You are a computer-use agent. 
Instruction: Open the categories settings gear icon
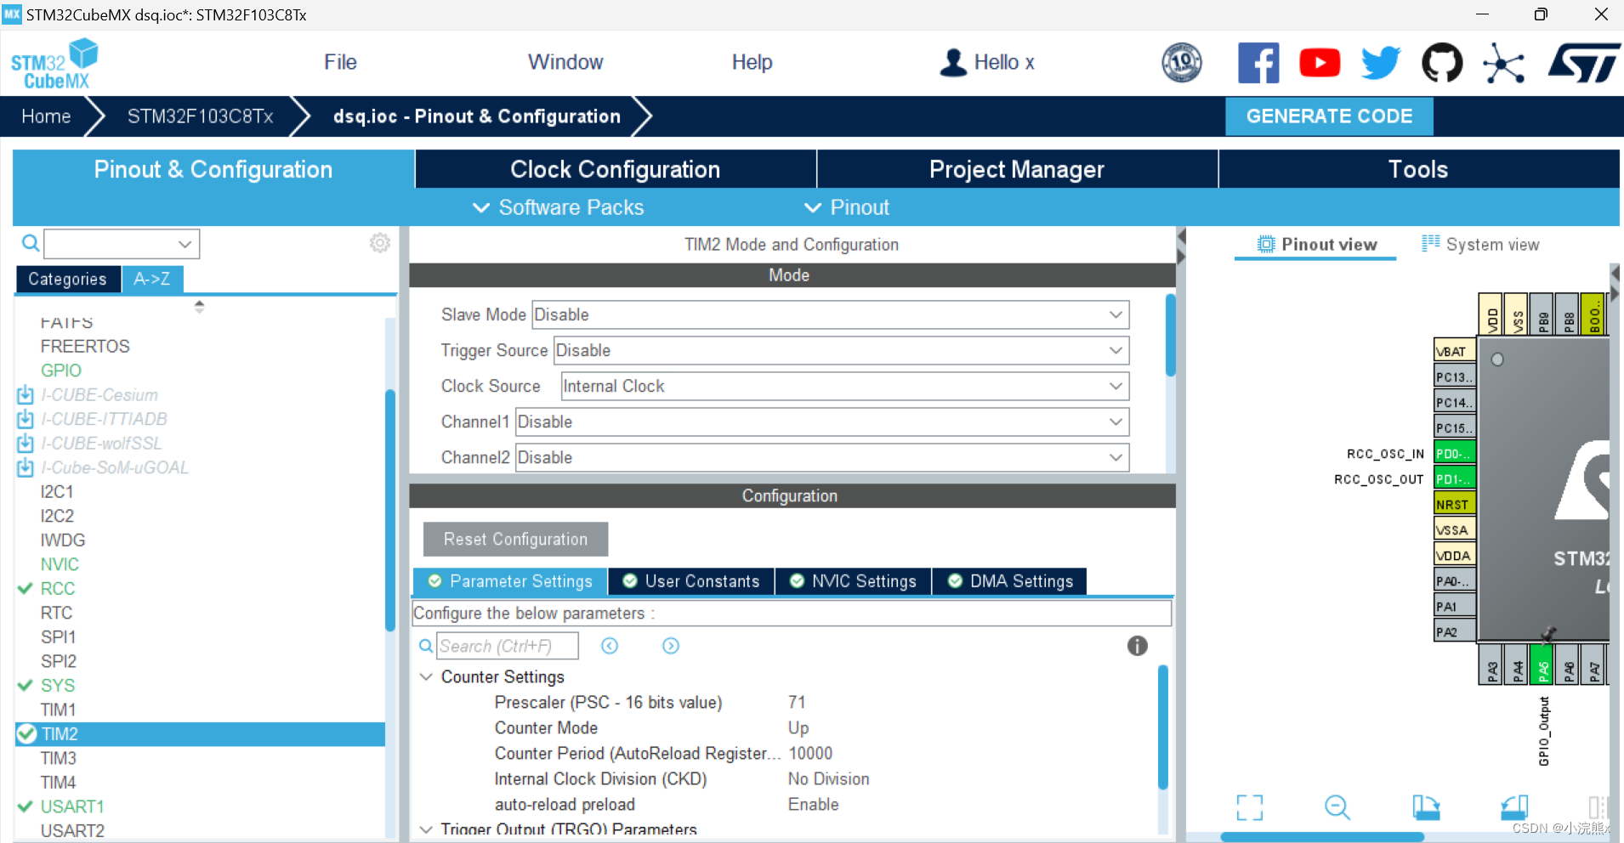tap(379, 243)
